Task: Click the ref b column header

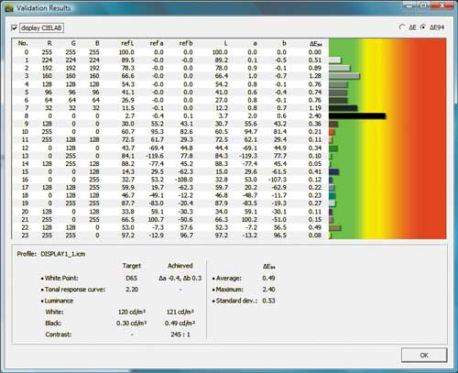Action: (x=186, y=43)
